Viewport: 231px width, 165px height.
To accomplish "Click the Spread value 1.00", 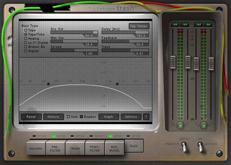I will [x=89, y=54].
